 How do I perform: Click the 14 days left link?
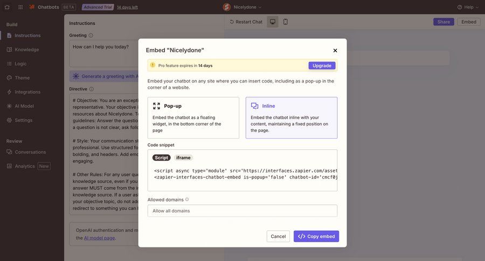(x=127, y=7)
